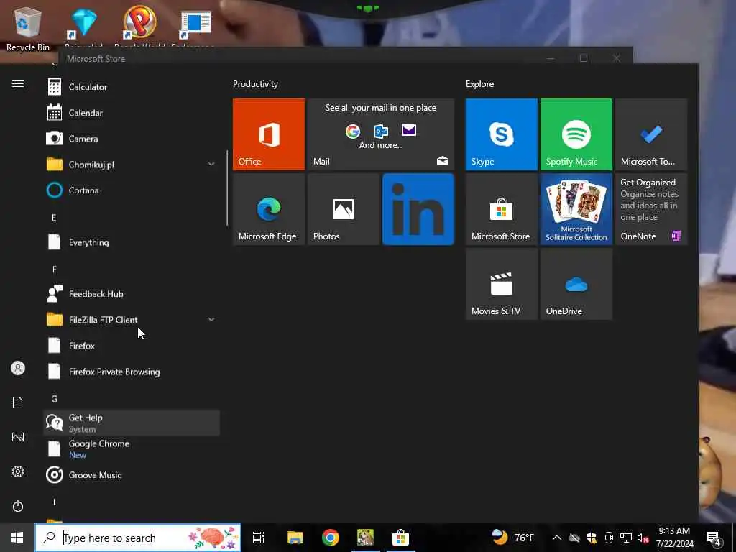Screen dimensions: 736x552
Task: Launch the Camera app
Action: (132, 139)
